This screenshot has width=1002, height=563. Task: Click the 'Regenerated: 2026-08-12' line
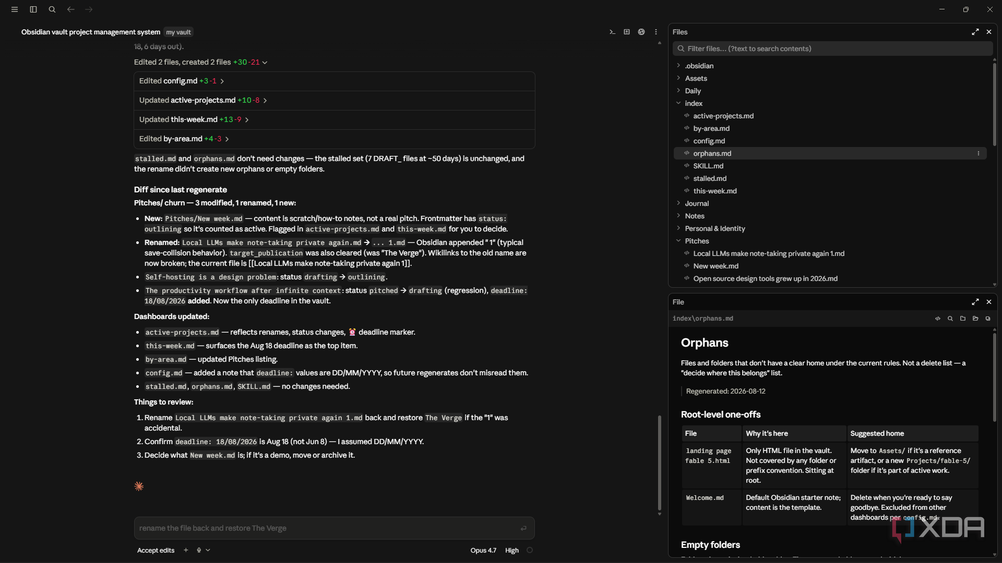725,391
